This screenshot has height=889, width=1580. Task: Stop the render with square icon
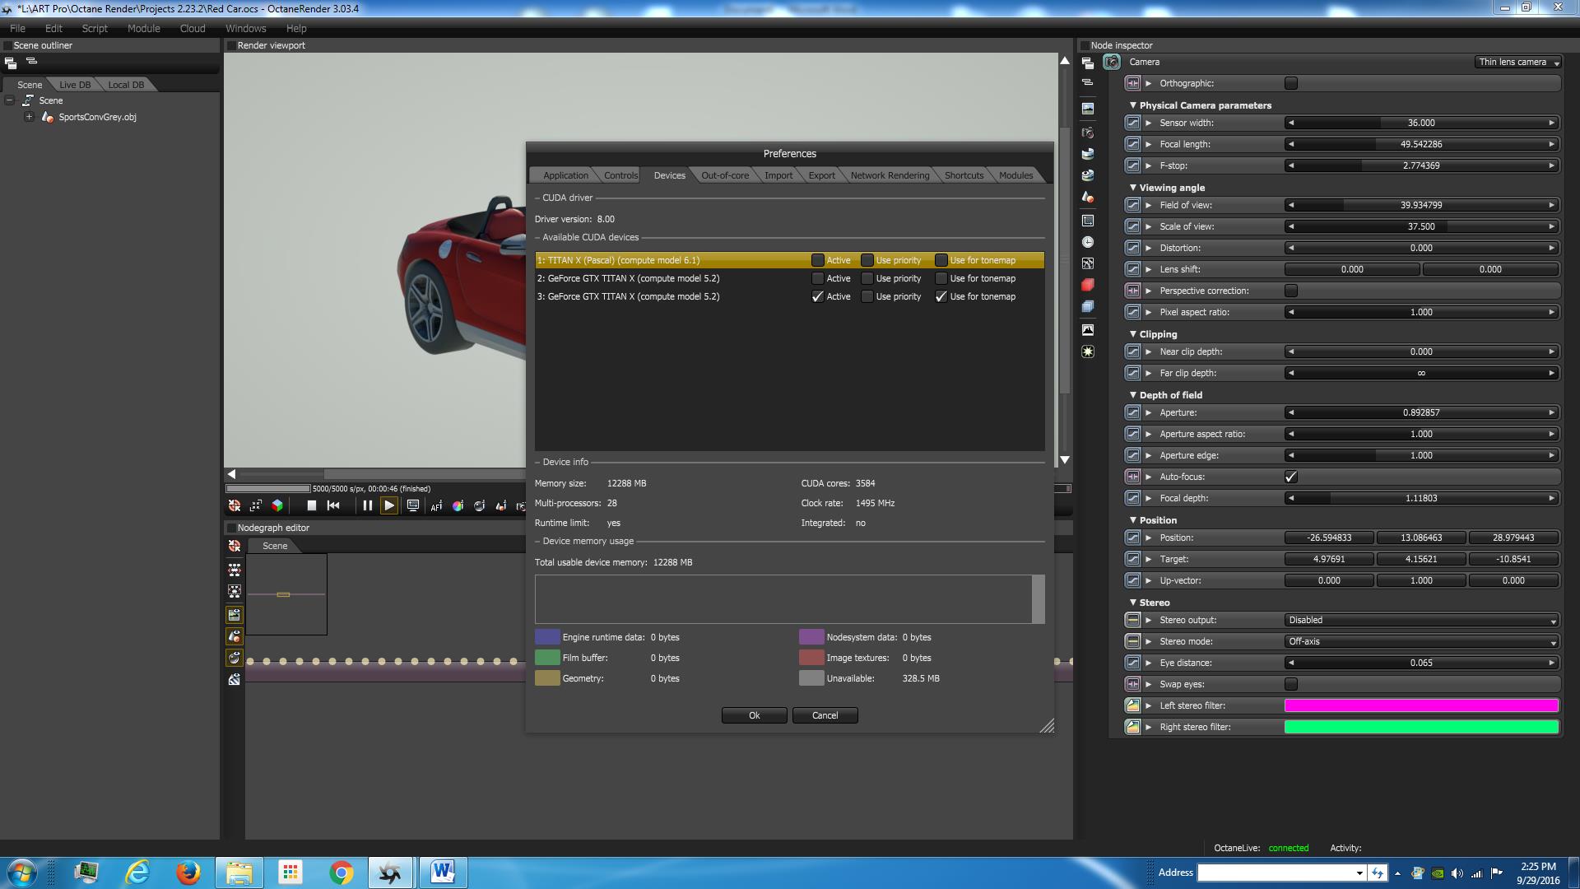(x=311, y=505)
